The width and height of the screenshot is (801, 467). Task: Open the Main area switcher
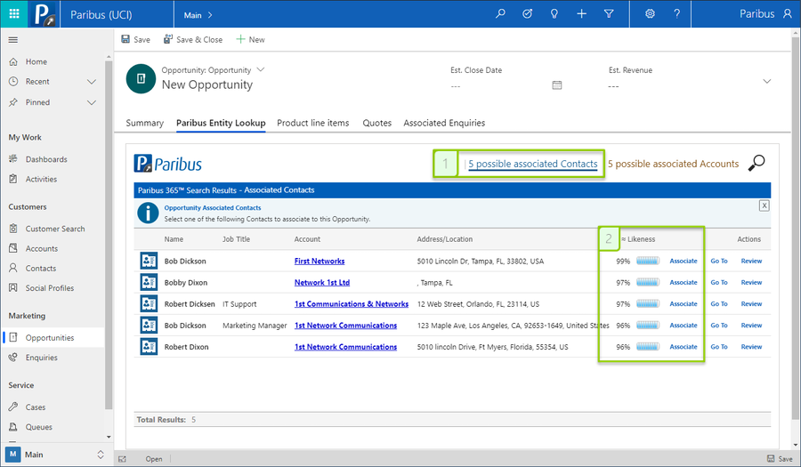coord(55,455)
